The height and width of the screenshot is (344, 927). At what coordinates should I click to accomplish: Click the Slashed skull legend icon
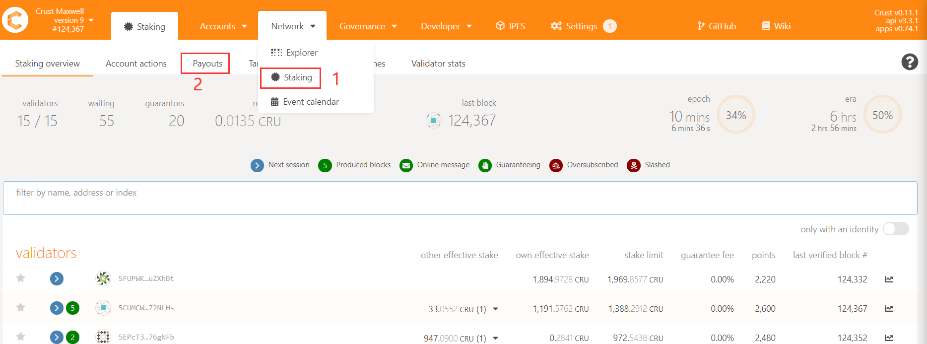[x=633, y=165]
